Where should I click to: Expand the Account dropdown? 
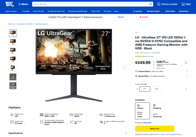click(138, 11)
